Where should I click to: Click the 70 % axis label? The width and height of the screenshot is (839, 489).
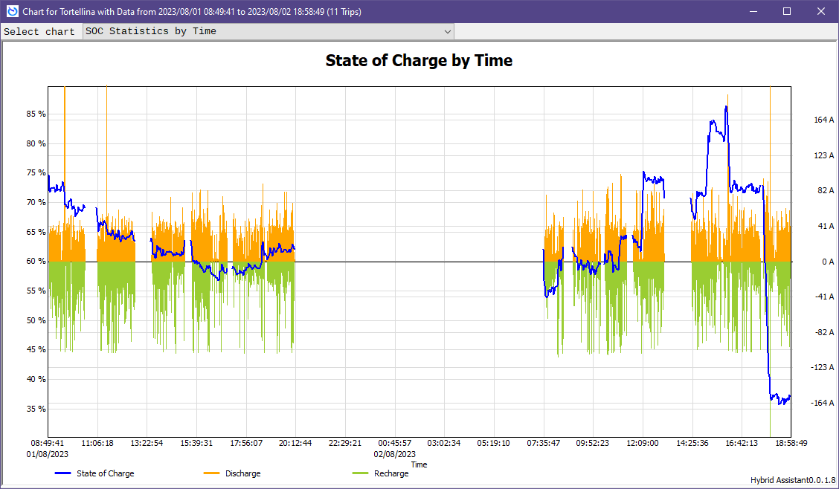point(36,202)
